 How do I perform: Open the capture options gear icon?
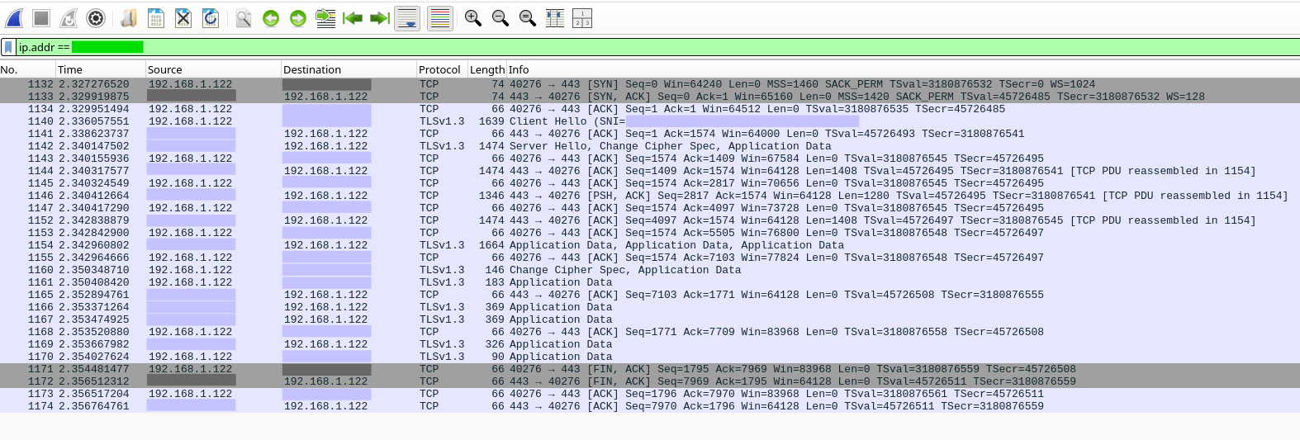96,18
